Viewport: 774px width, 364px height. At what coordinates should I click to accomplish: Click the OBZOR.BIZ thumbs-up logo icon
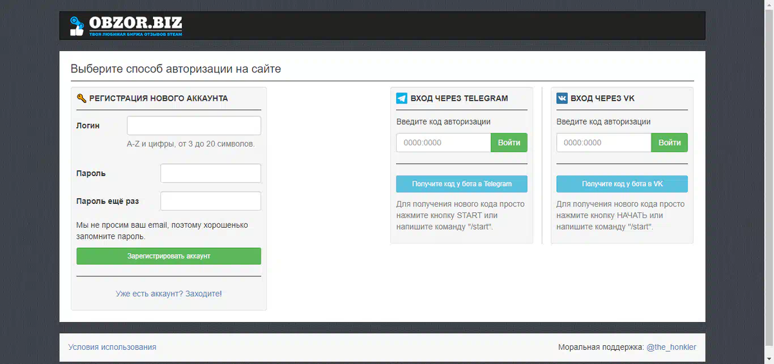(x=77, y=26)
